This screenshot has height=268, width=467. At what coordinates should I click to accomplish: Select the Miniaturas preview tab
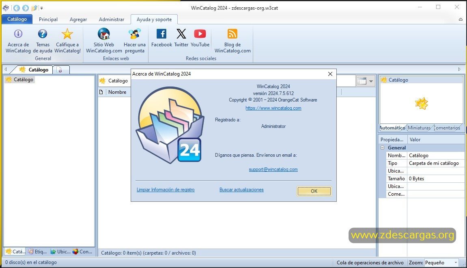click(x=419, y=128)
